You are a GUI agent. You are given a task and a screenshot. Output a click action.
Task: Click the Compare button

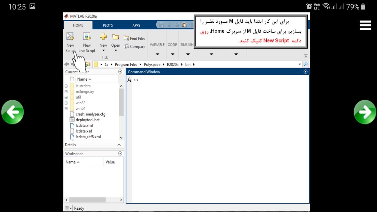click(x=135, y=47)
